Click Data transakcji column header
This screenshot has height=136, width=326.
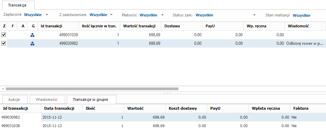click(x=62, y=108)
